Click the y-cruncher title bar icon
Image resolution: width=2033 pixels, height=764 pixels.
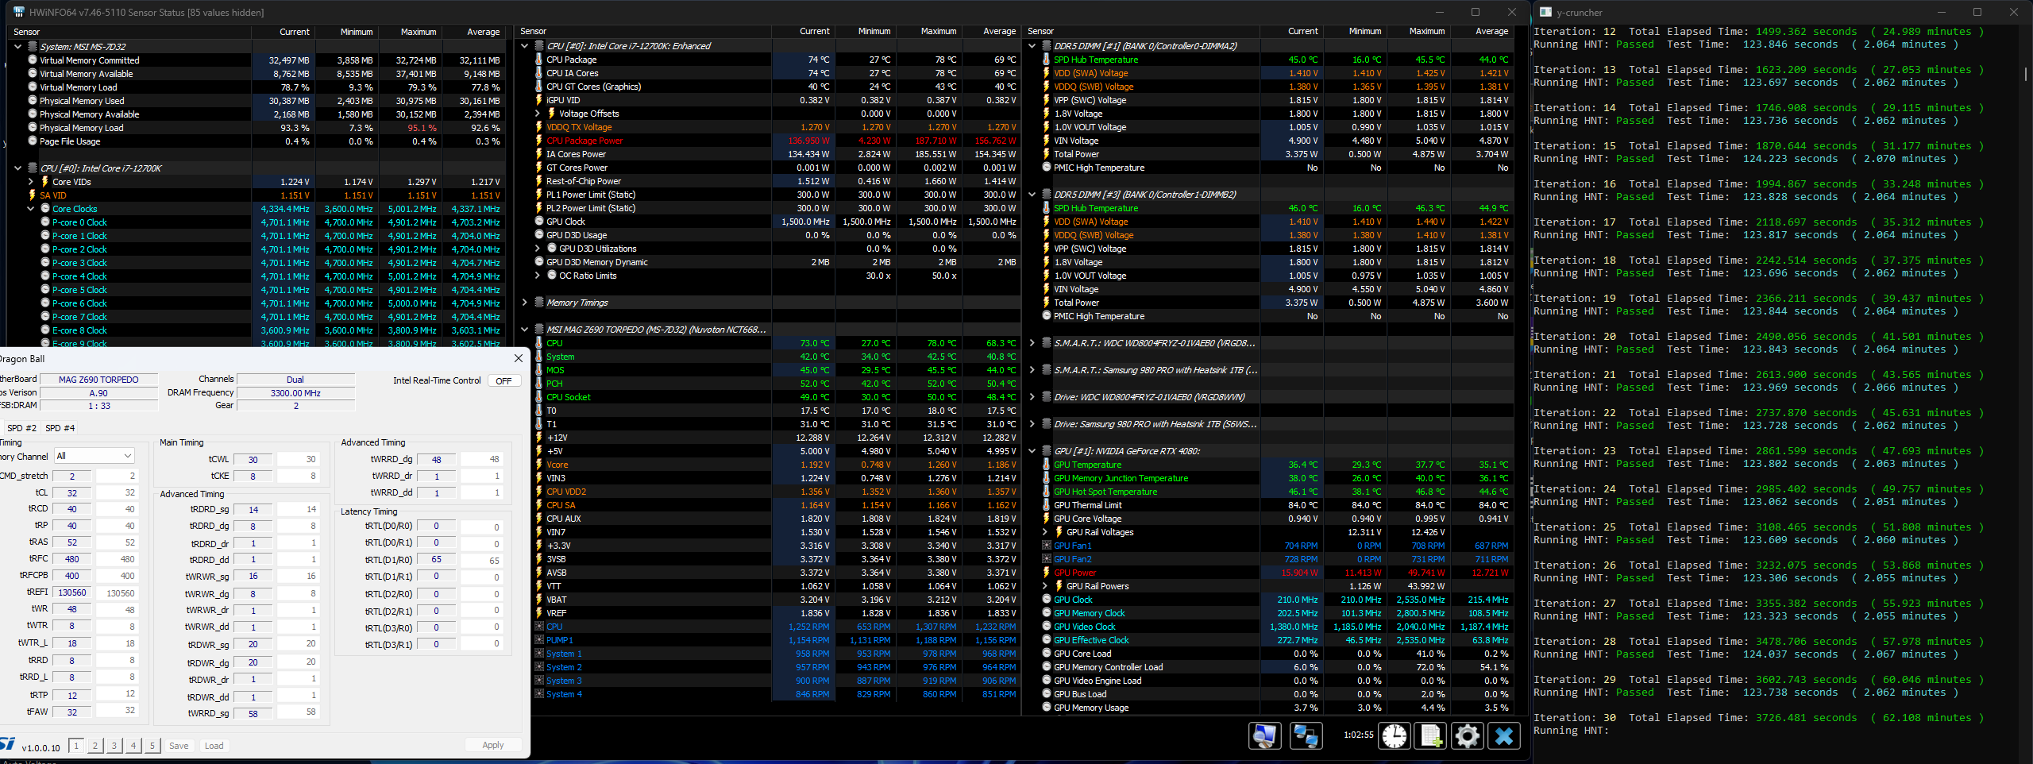coord(1545,12)
